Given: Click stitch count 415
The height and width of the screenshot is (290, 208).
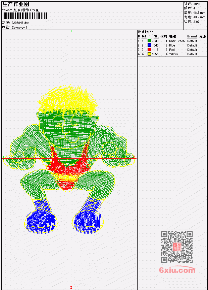Looking at the screenshot, I should click(156, 50).
